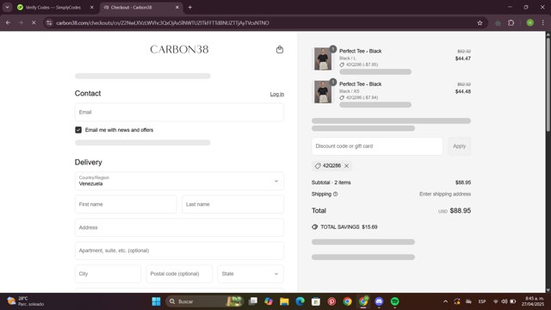551x310 pixels.
Task: Open Pinterest from taskbar
Action: click(x=331, y=301)
